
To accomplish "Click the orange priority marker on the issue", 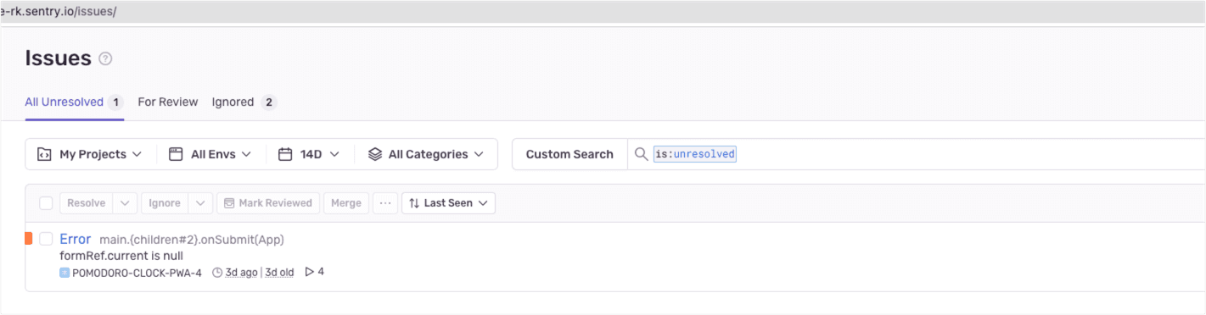I will tap(28, 239).
